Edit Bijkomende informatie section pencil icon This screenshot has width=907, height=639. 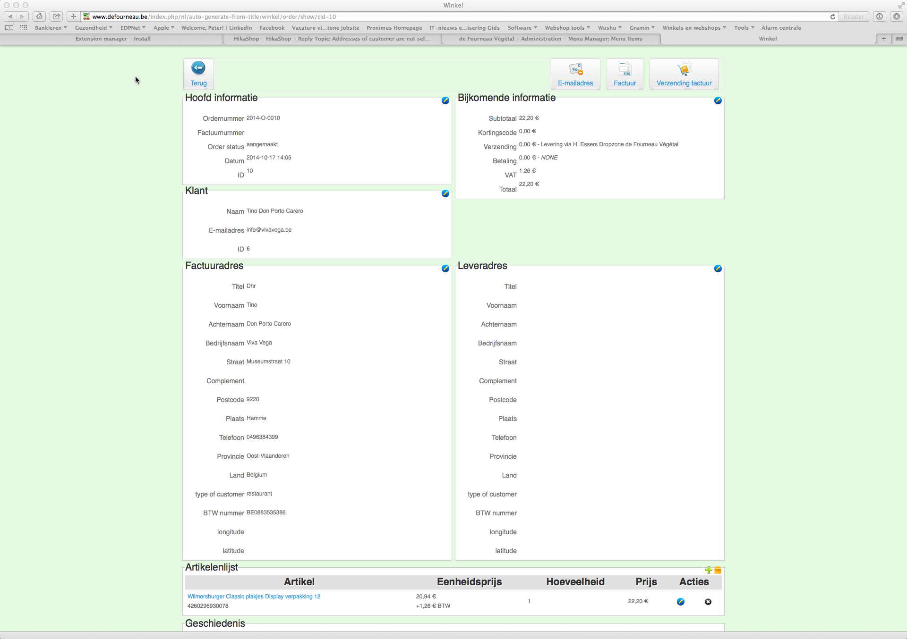[x=718, y=101]
